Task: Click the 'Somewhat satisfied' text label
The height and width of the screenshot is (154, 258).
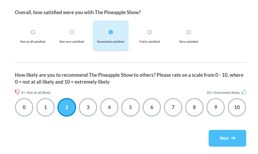Action: point(111,42)
